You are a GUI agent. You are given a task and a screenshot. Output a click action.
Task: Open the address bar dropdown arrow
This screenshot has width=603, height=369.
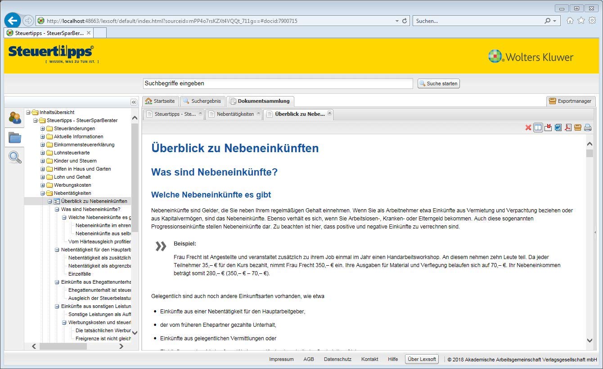coord(397,21)
